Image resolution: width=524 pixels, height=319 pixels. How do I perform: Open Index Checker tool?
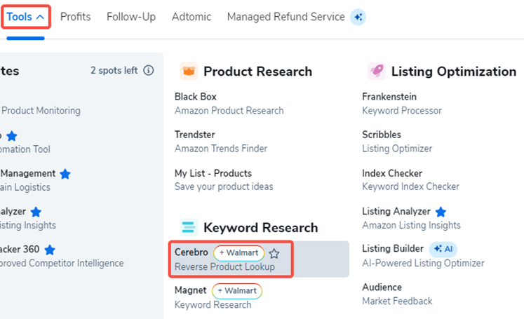[x=410, y=179]
